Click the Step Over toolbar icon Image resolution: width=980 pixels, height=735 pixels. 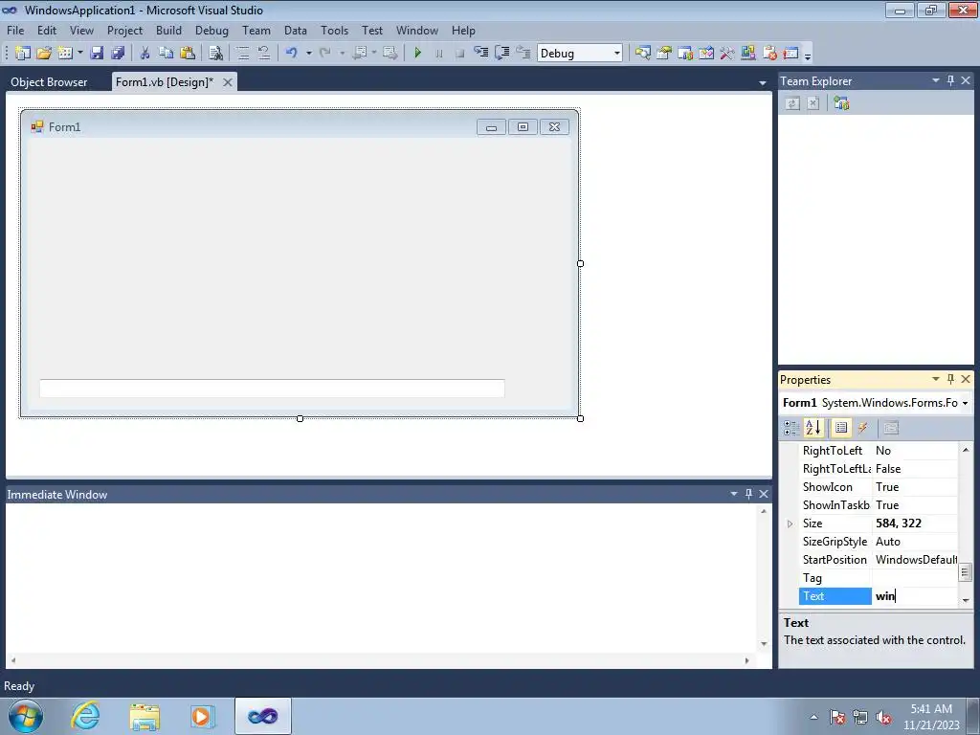[x=501, y=54]
